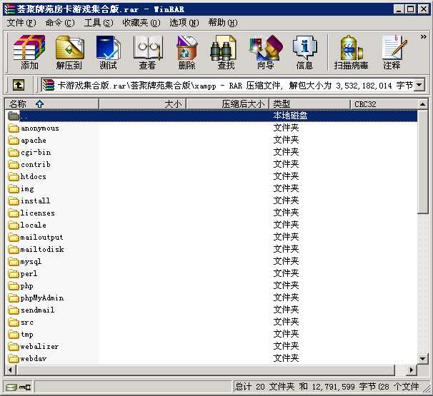Select the perl folder row
The height and width of the screenshot is (396, 433).
pos(211,274)
